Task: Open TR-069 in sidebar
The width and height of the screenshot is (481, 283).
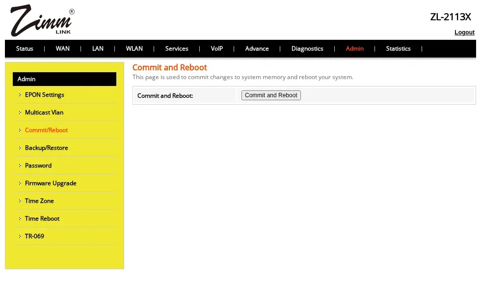Action: [34, 236]
